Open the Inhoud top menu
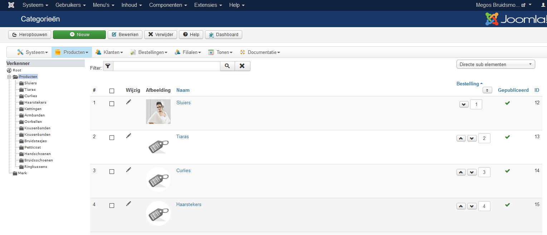This screenshot has height=235, width=547. click(x=132, y=5)
